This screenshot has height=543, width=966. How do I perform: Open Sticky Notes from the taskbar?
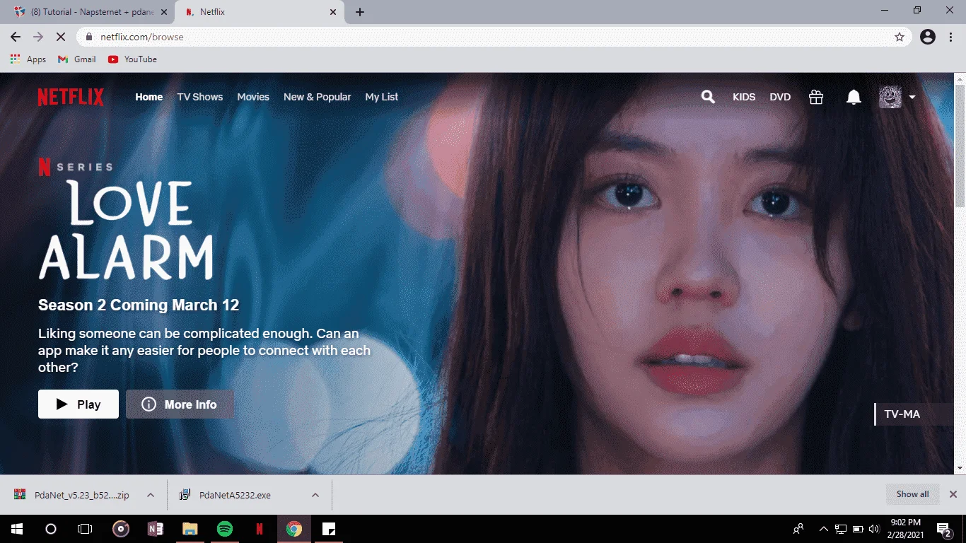[x=329, y=529]
